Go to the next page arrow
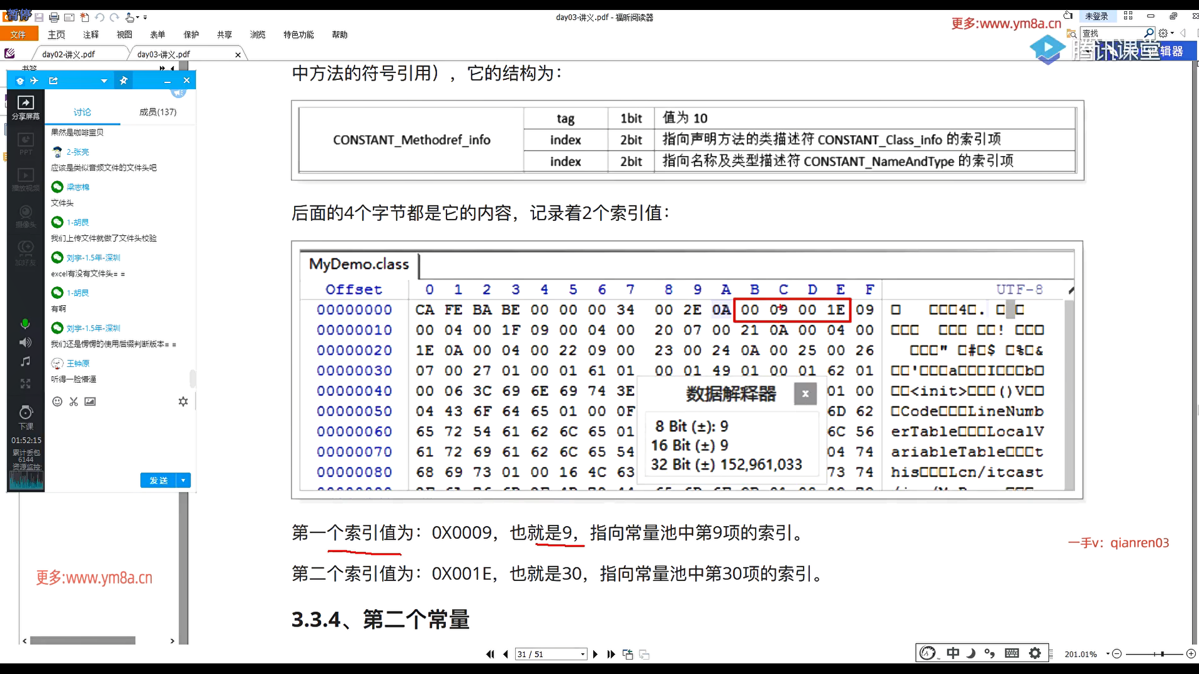Image resolution: width=1199 pixels, height=674 pixels. [x=595, y=654]
